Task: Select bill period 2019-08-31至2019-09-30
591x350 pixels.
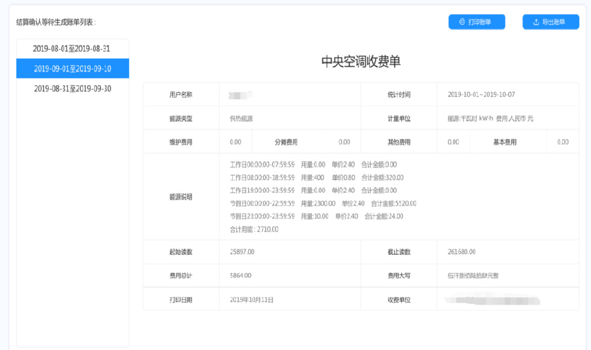Action: tap(73, 89)
